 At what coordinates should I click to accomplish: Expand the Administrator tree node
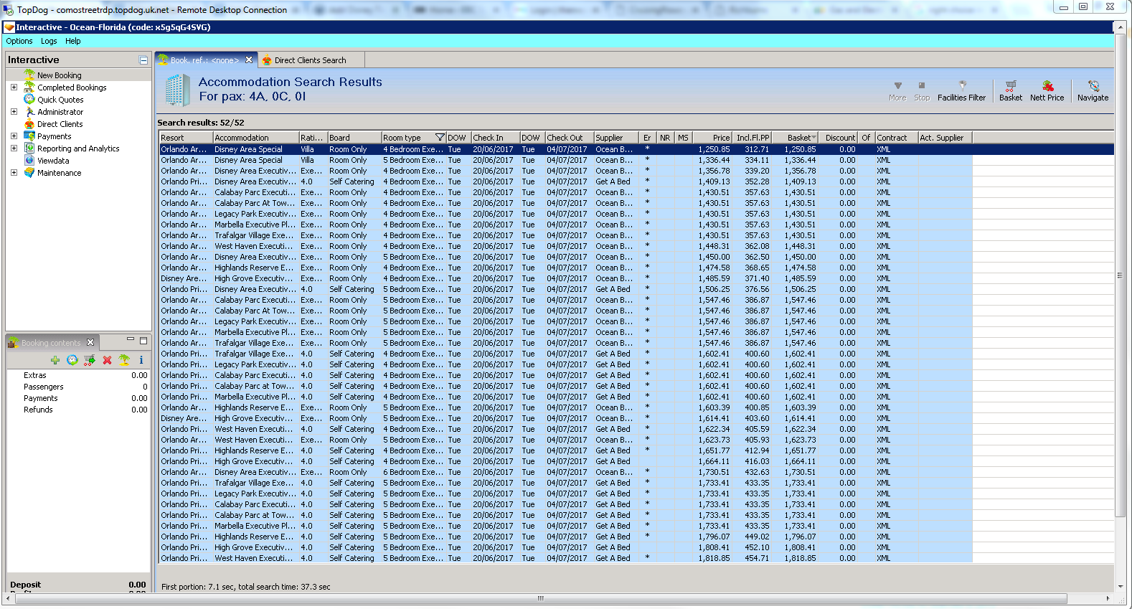pos(14,112)
